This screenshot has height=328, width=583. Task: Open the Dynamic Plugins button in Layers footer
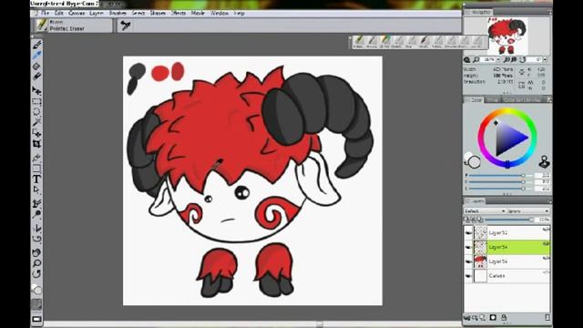pos(475,318)
